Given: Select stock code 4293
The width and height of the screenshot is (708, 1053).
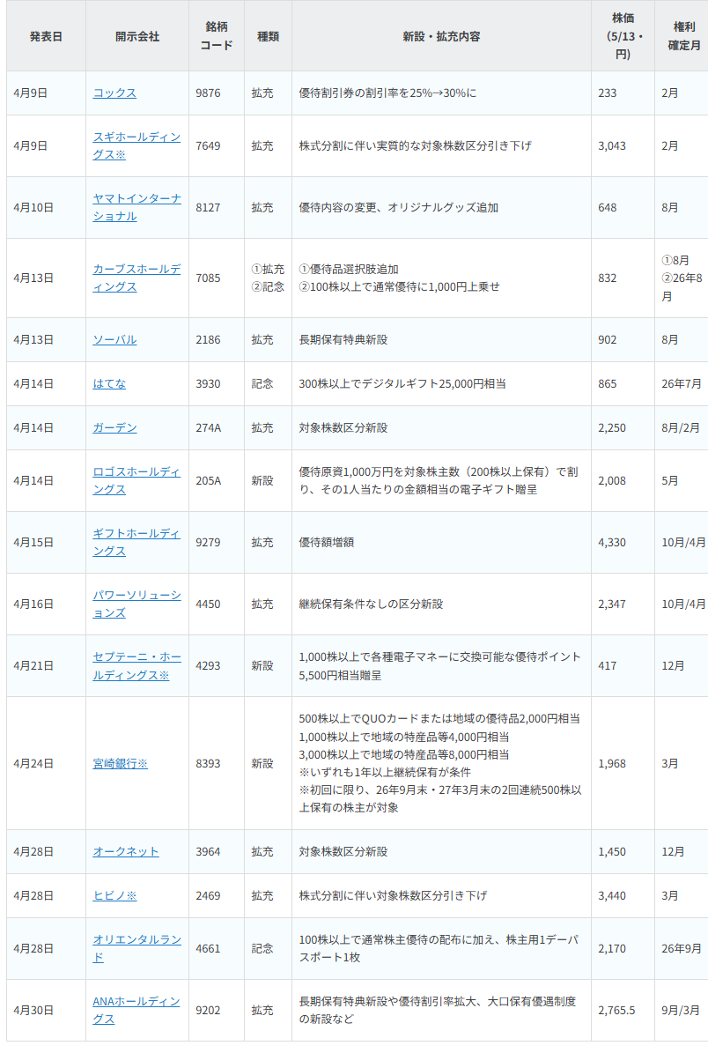Looking at the screenshot, I should pos(208,665).
